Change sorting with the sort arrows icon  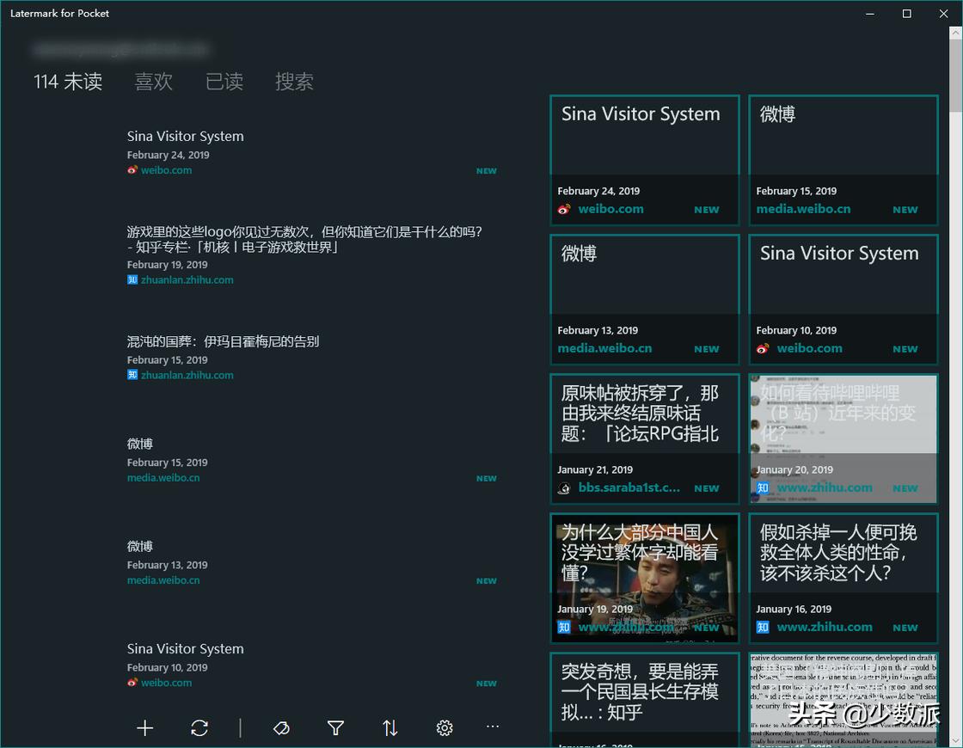(x=389, y=727)
